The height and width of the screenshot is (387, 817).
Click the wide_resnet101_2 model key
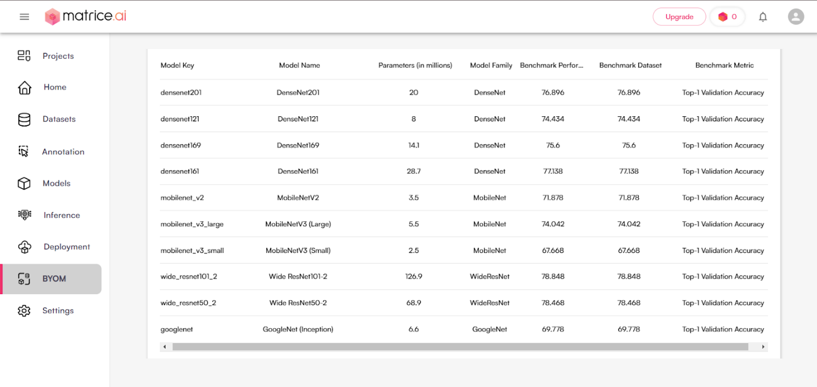point(189,276)
